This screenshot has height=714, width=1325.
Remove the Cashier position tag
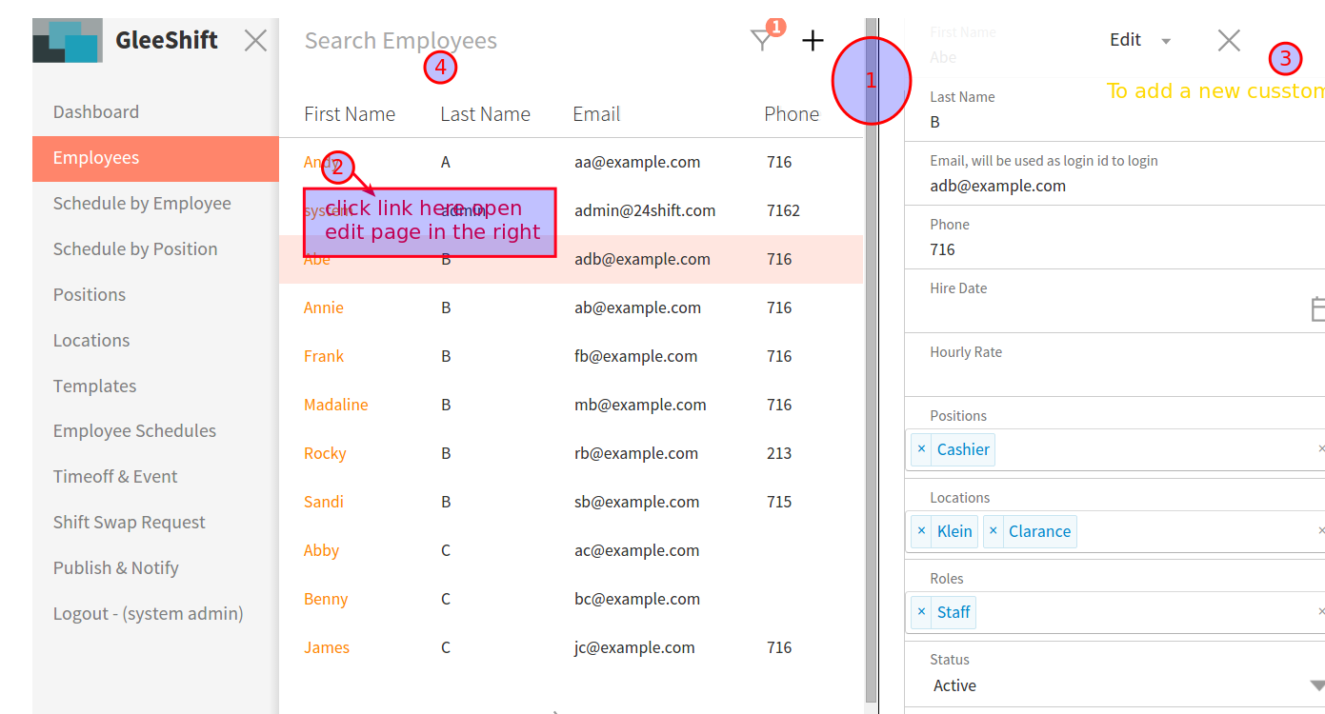coord(921,449)
